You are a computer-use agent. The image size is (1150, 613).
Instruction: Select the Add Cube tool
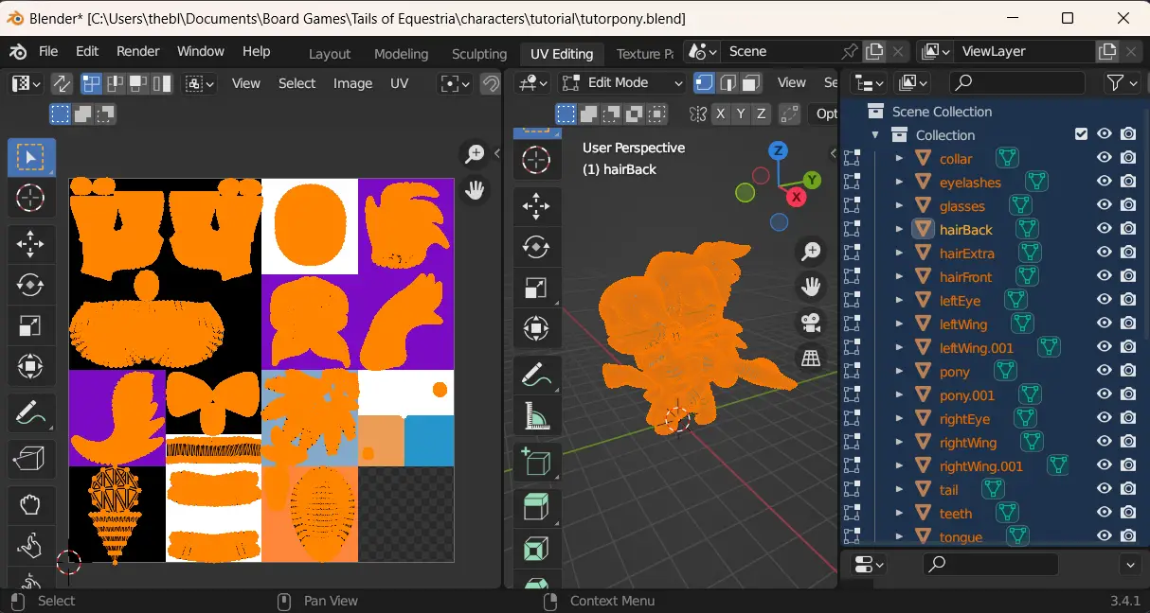point(536,462)
